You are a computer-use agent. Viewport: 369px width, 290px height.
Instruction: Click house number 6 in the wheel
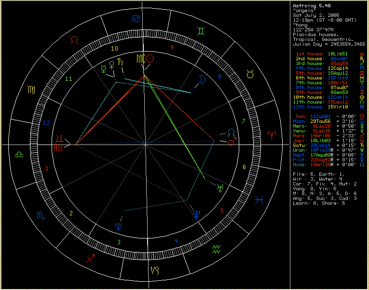[x=244, y=167]
